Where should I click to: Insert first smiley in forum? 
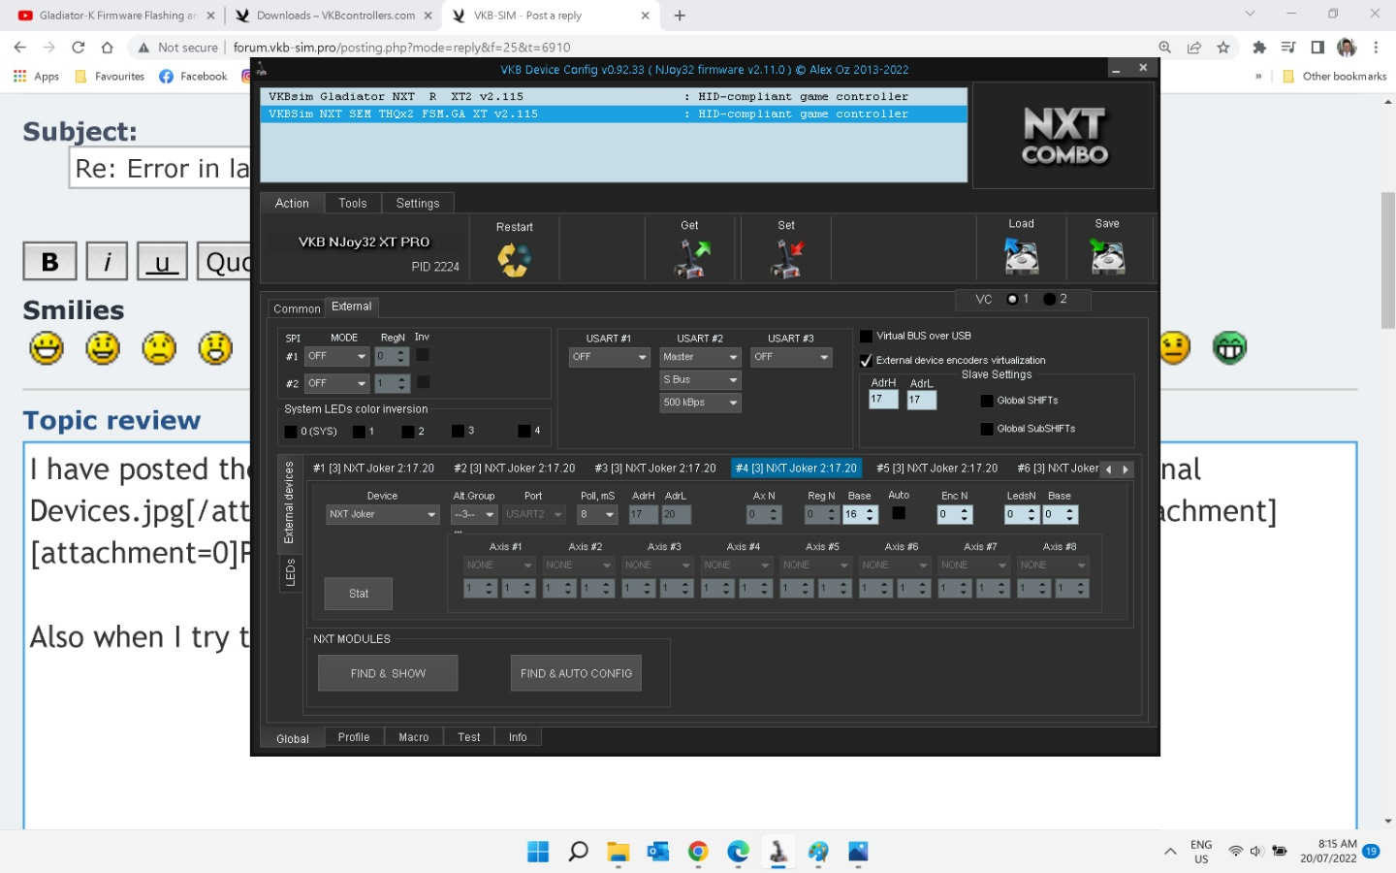click(46, 347)
